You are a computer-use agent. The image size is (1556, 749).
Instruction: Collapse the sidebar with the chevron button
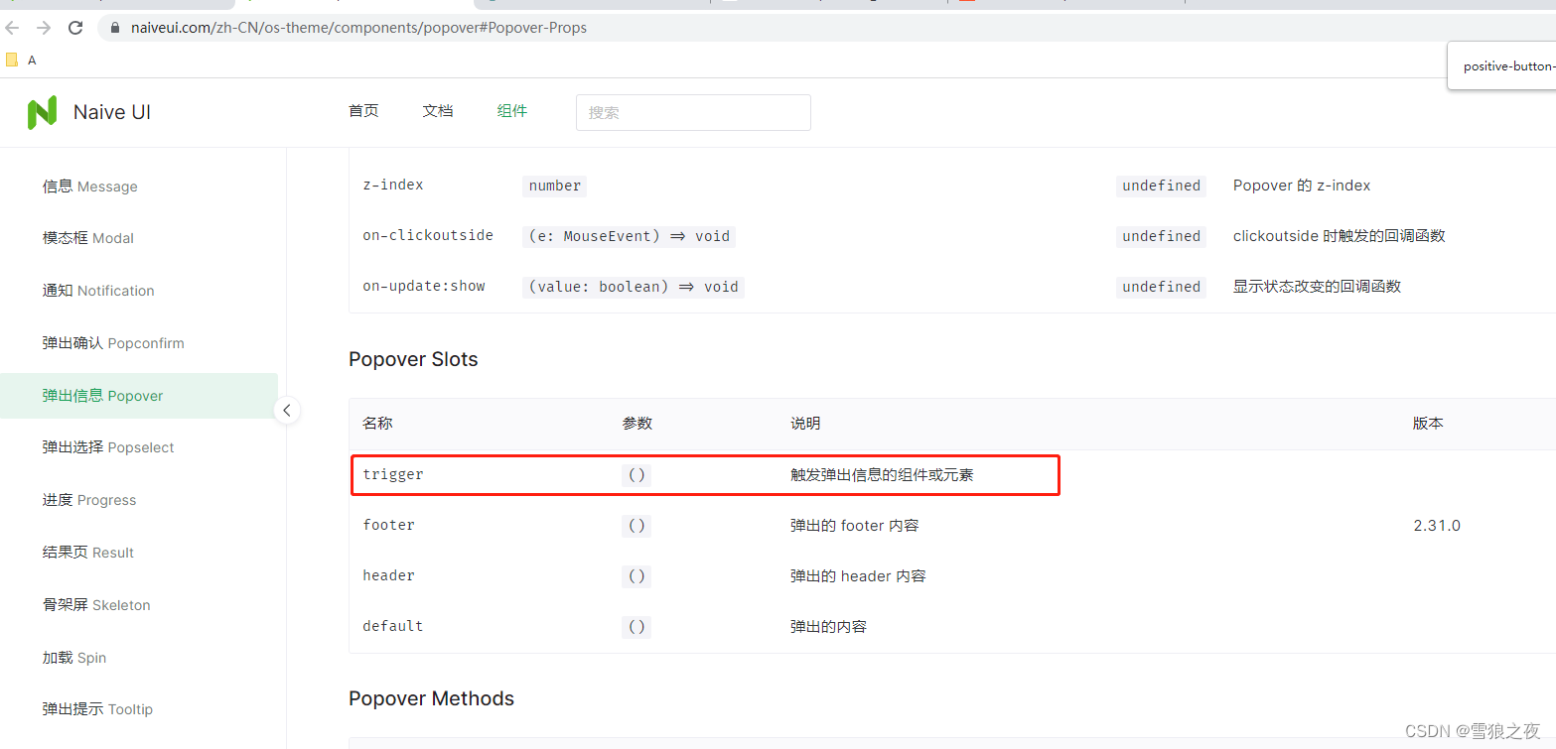tap(286, 409)
